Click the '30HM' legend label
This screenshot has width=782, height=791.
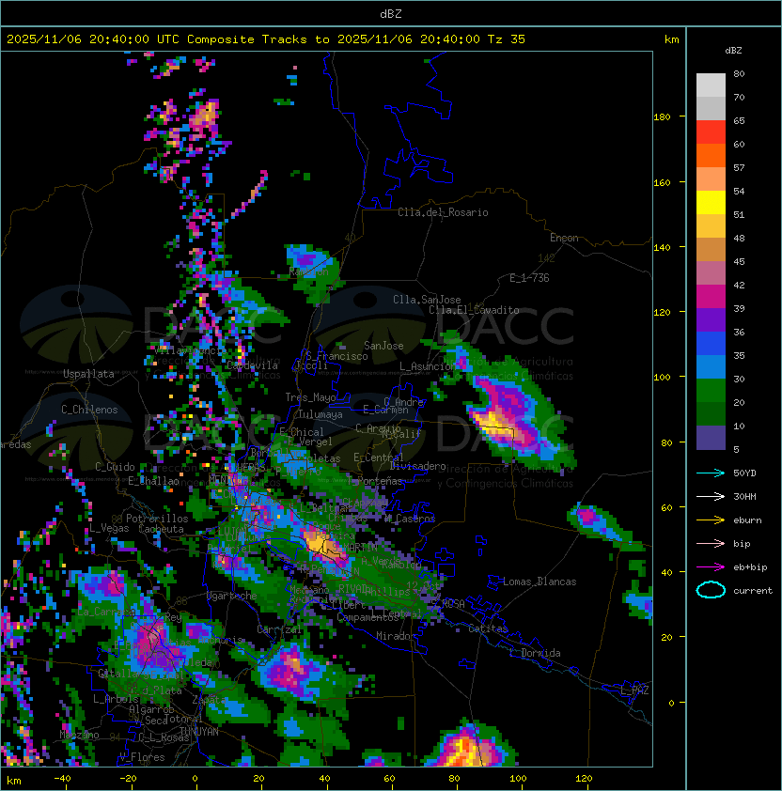click(744, 497)
